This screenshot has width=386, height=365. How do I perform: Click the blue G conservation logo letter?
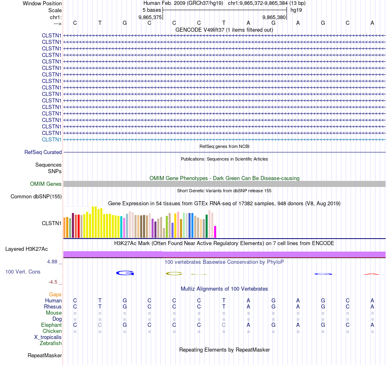[125, 273]
